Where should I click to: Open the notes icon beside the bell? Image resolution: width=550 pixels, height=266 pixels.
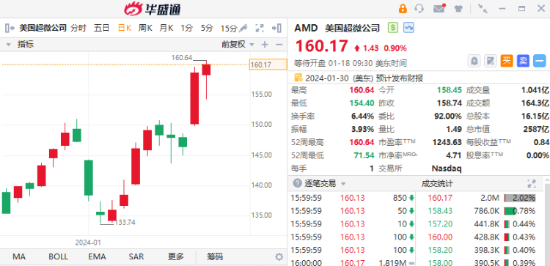pos(491,61)
